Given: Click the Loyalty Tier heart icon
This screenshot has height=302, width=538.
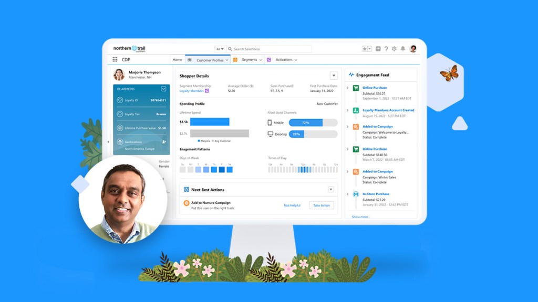Looking at the screenshot, I should coord(120,114).
